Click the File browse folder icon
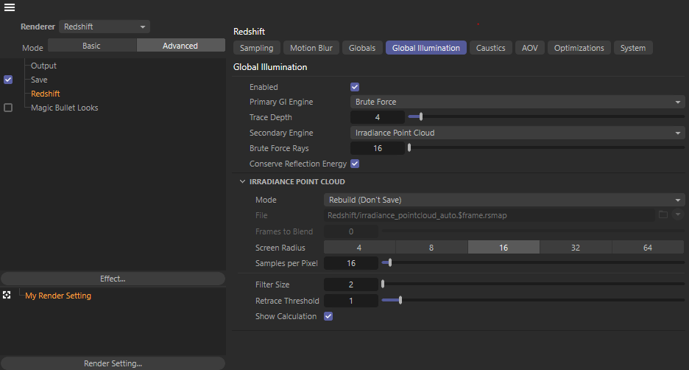The image size is (689, 370). (663, 214)
